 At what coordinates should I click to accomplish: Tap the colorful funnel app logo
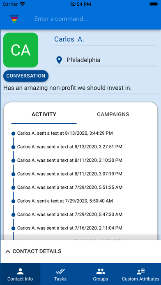pos(14,19)
